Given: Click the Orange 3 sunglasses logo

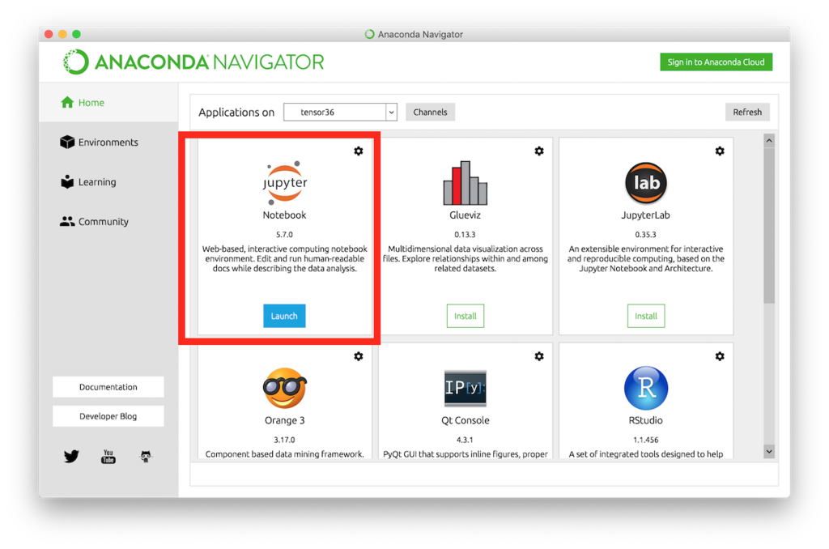Looking at the screenshot, I should point(284,388).
